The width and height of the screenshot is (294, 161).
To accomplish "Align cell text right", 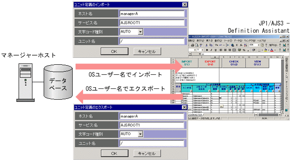I will click(230, 50).
